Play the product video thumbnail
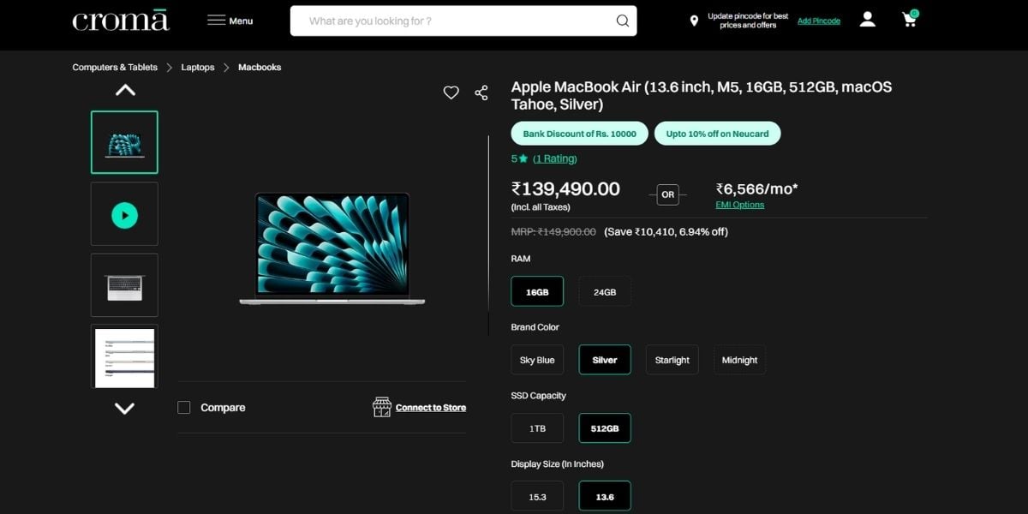The image size is (1028, 514). click(x=124, y=214)
